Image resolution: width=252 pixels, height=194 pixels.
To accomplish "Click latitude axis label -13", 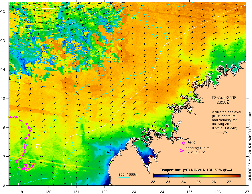I will click(3, 40).
